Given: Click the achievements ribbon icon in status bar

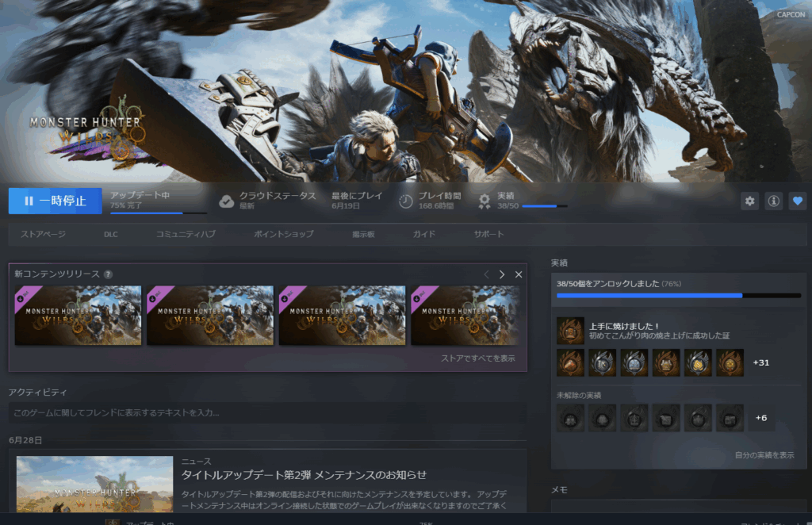Looking at the screenshot, I should pos(485,201).
